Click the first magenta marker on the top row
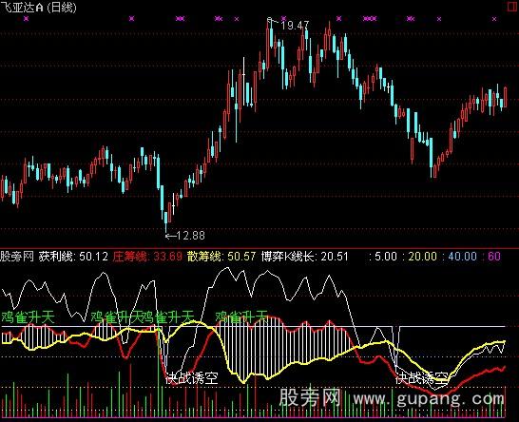The image size is (519, 422). pyautogui.click(x=27, y=19)
